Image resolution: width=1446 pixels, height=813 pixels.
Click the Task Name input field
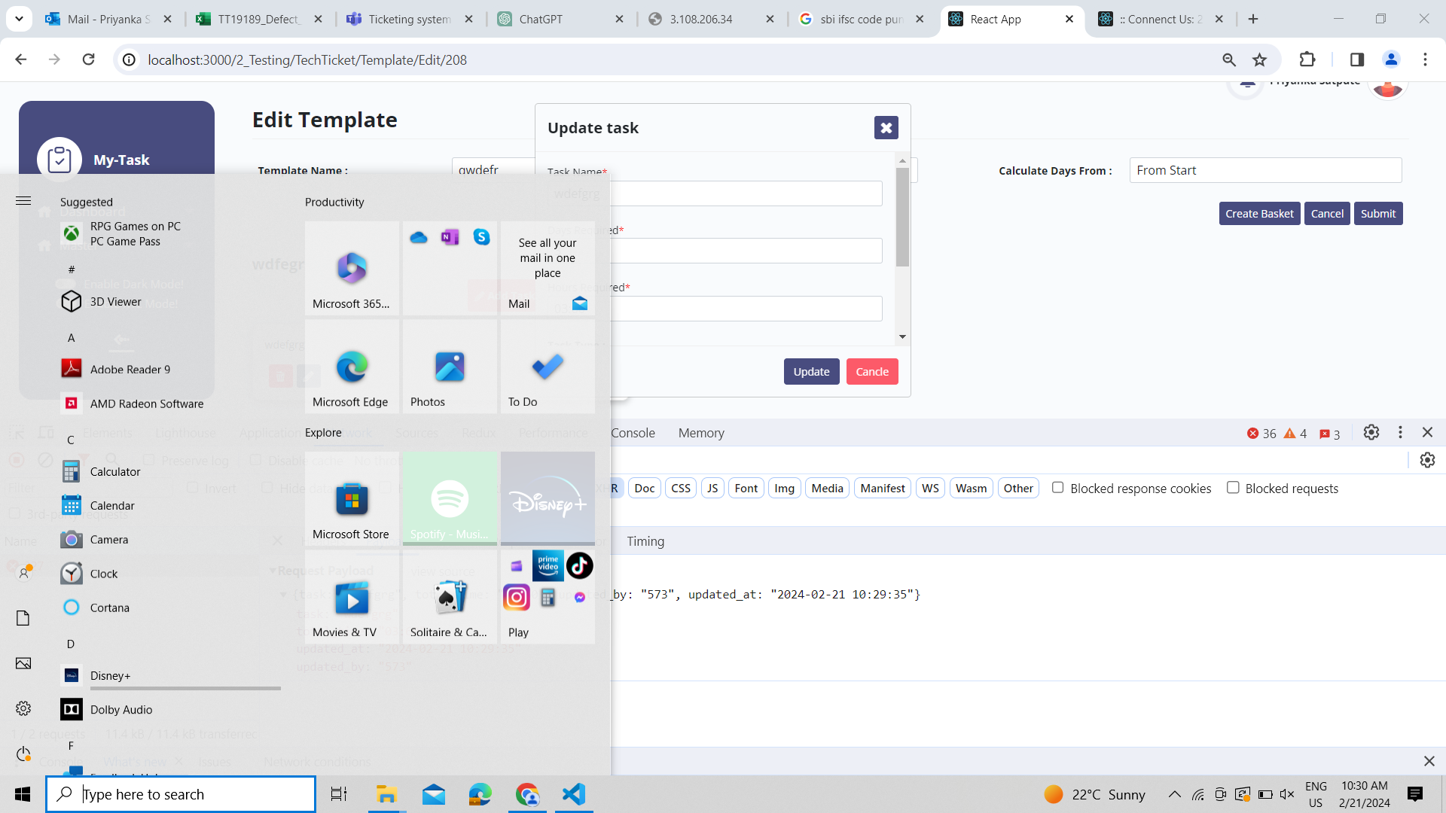click(x=715, y=193)
